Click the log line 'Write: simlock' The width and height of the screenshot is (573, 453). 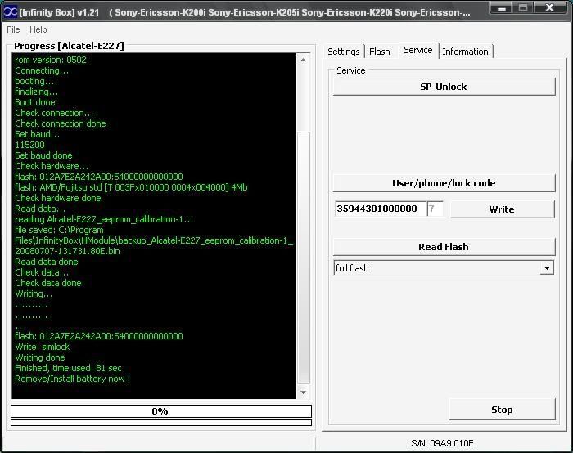[43, 347]
